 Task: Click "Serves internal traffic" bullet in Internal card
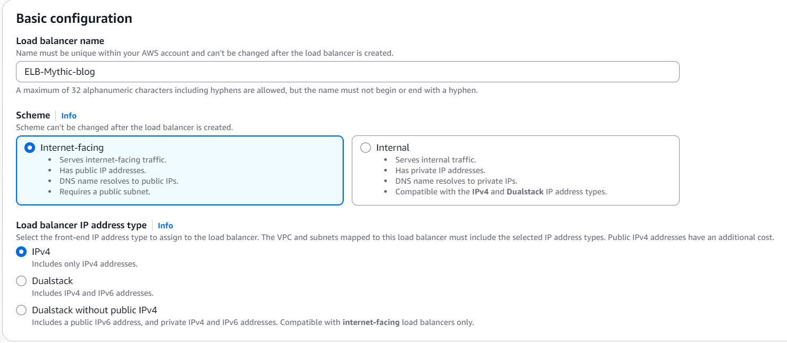435,160
